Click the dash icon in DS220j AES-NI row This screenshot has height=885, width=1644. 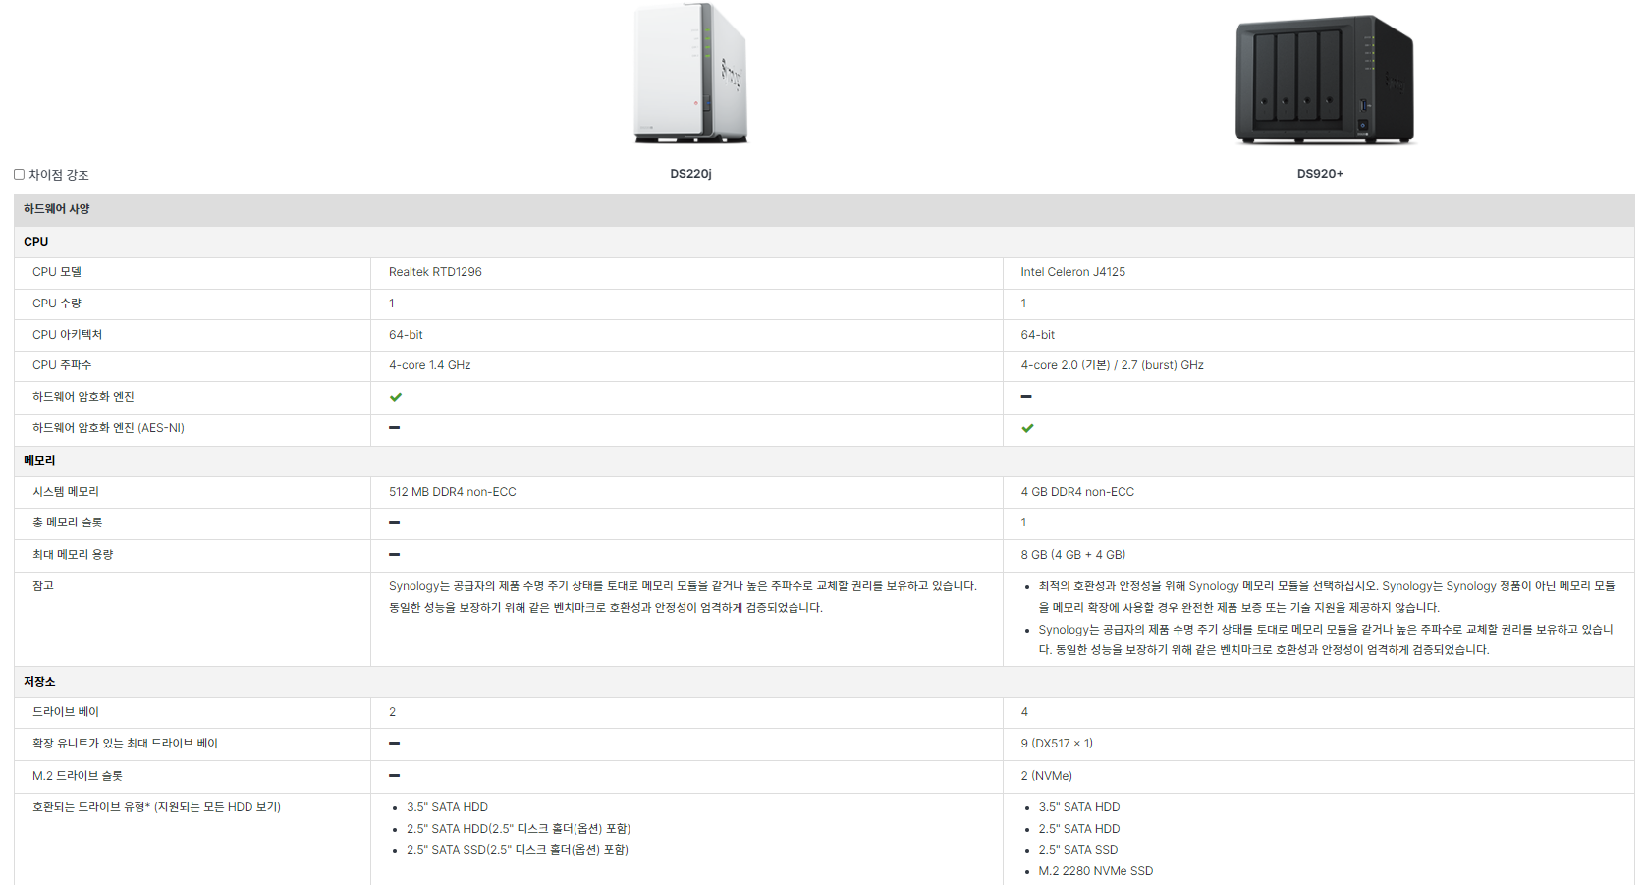[x=394, y=428]
